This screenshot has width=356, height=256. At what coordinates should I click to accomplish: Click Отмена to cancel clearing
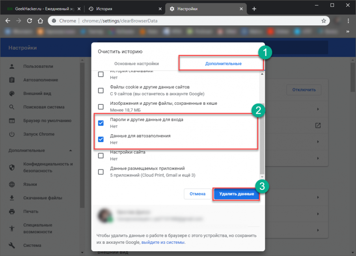click(198, 194)
